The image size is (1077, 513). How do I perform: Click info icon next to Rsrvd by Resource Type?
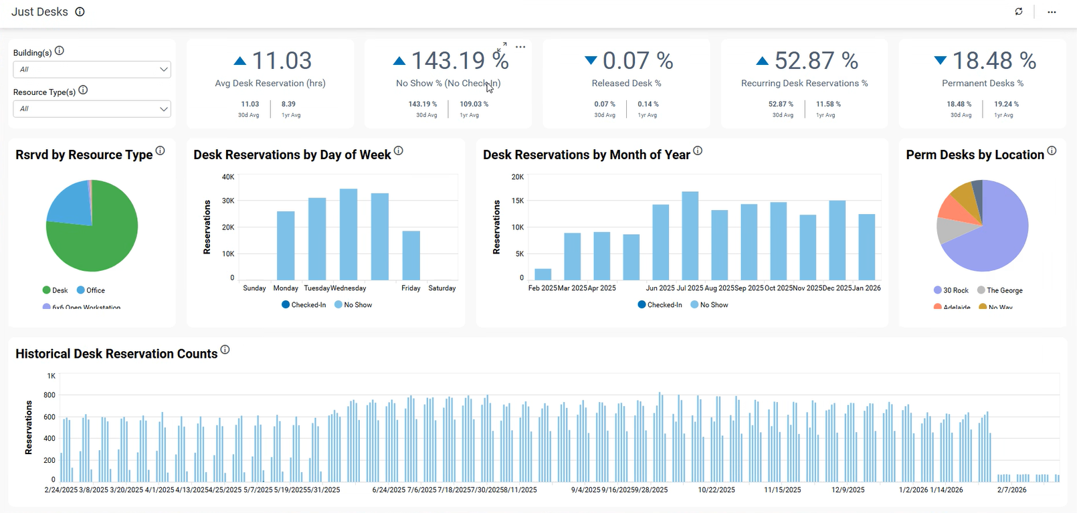pos(160,151)
